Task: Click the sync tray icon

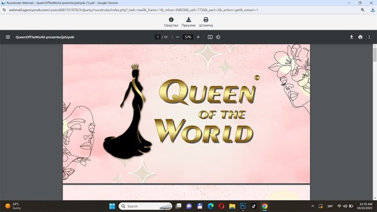Action: click(321, 206)
